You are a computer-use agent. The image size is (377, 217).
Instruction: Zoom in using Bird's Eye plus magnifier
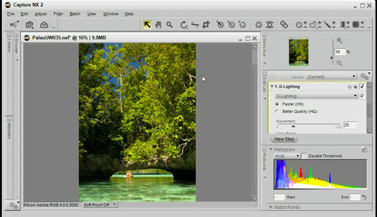(x=339, y=40)
